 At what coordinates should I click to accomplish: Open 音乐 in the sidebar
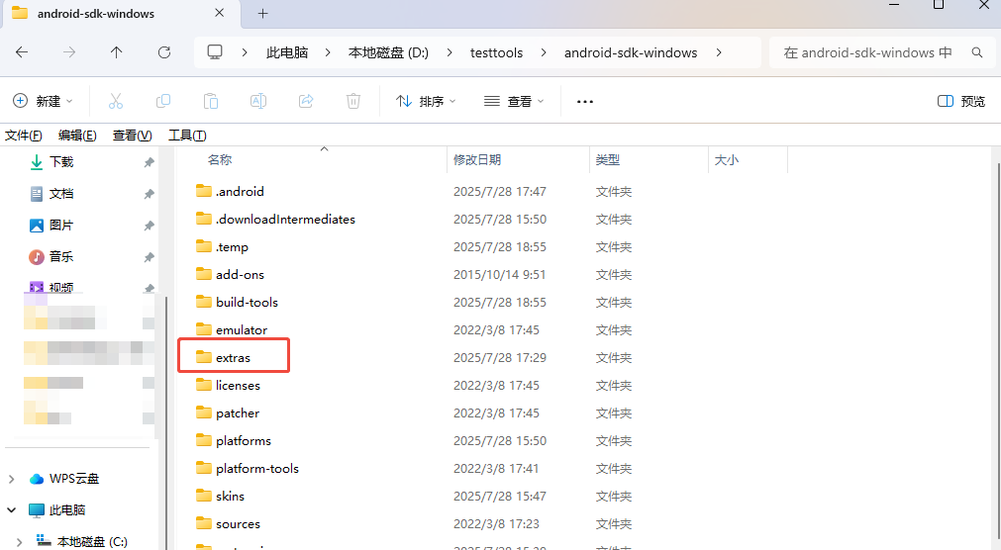[61, 257]
